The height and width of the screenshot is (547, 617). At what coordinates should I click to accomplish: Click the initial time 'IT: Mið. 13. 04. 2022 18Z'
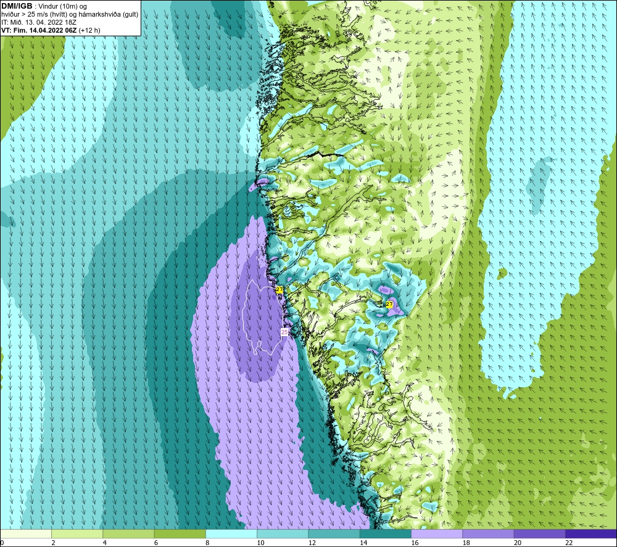coord(38,22)
